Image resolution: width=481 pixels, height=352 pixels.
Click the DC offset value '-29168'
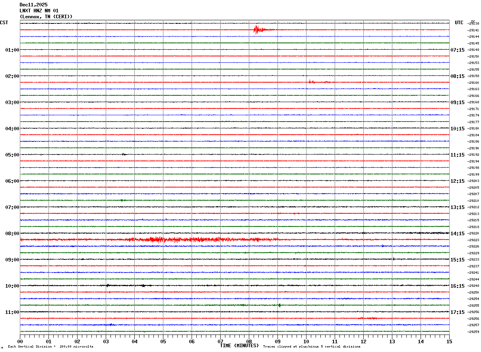(473, 103)
